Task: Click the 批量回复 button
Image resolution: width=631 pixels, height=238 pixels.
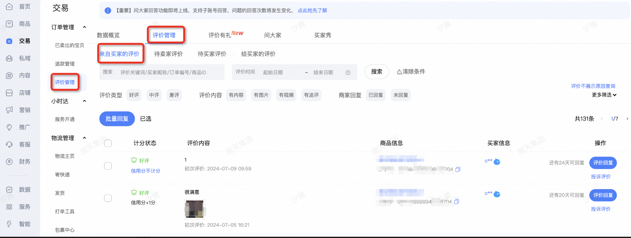Action: 117,119
